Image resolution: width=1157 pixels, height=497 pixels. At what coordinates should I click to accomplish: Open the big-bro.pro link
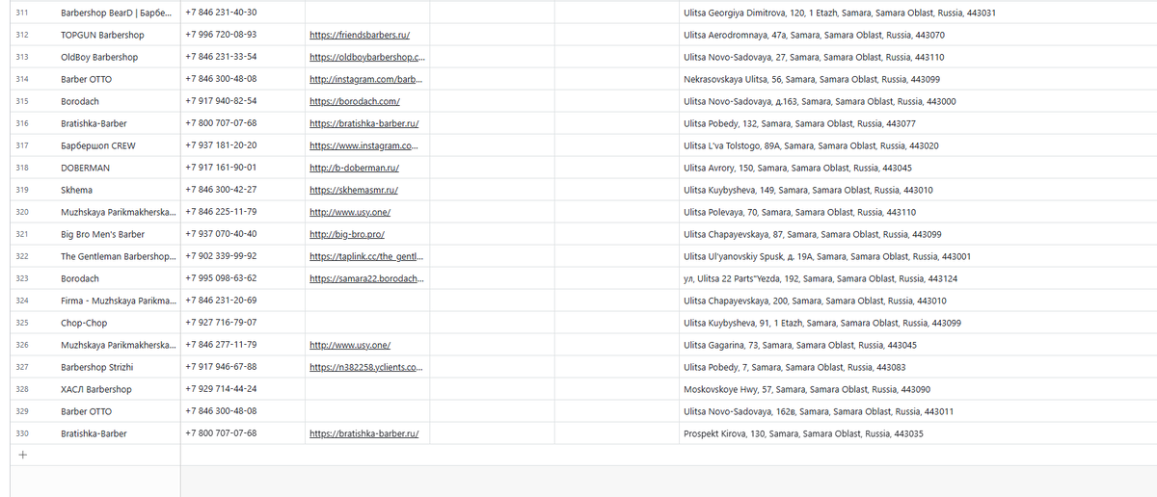pos(347,234)
